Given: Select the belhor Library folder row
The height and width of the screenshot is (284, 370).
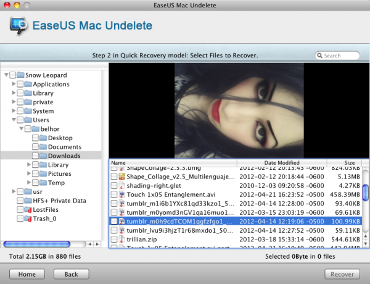Looking at the screenshot, I should [51, 165].
